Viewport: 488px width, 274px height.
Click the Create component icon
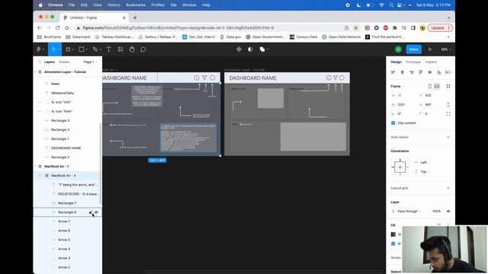(x=239, y=49)
